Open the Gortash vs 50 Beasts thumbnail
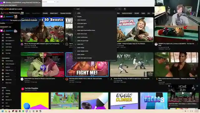 click(42, 30)
